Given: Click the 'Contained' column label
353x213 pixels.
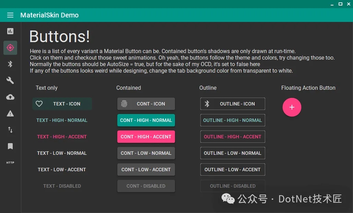Looking at the screenshot, I should 129,88.
